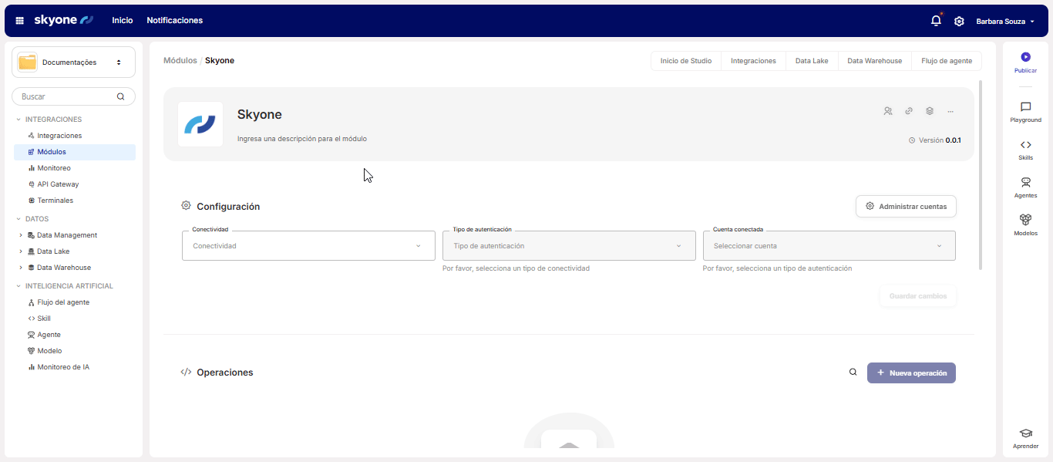Screen dimensions: 1053x462
Task: Select Notificaciones in the top menu
Action: click(x=174, y=21)
